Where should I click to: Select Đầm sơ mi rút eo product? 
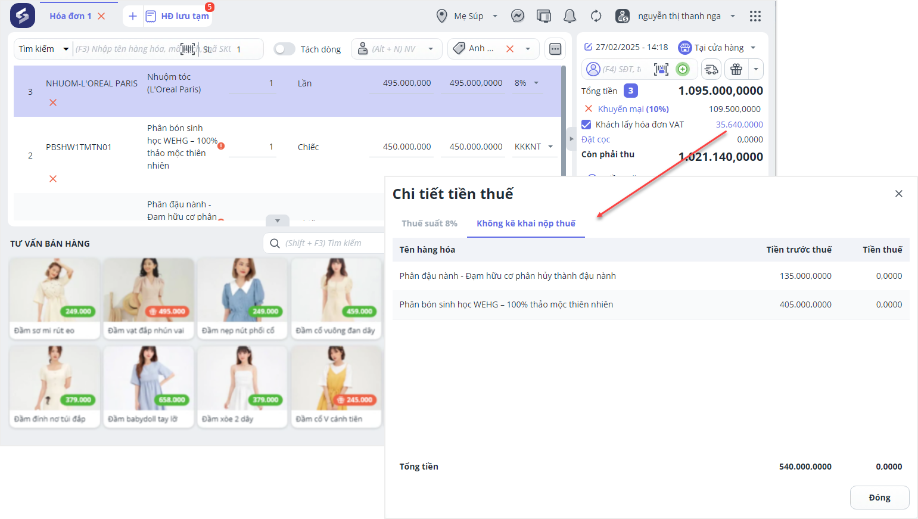pyautogui.click(x=55, y=299)
